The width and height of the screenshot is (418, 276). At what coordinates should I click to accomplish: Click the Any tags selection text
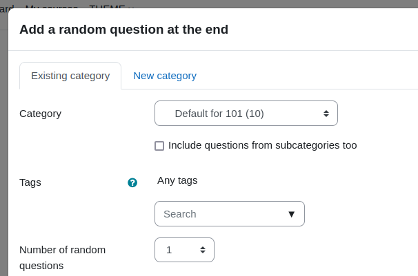click(177, 180)
